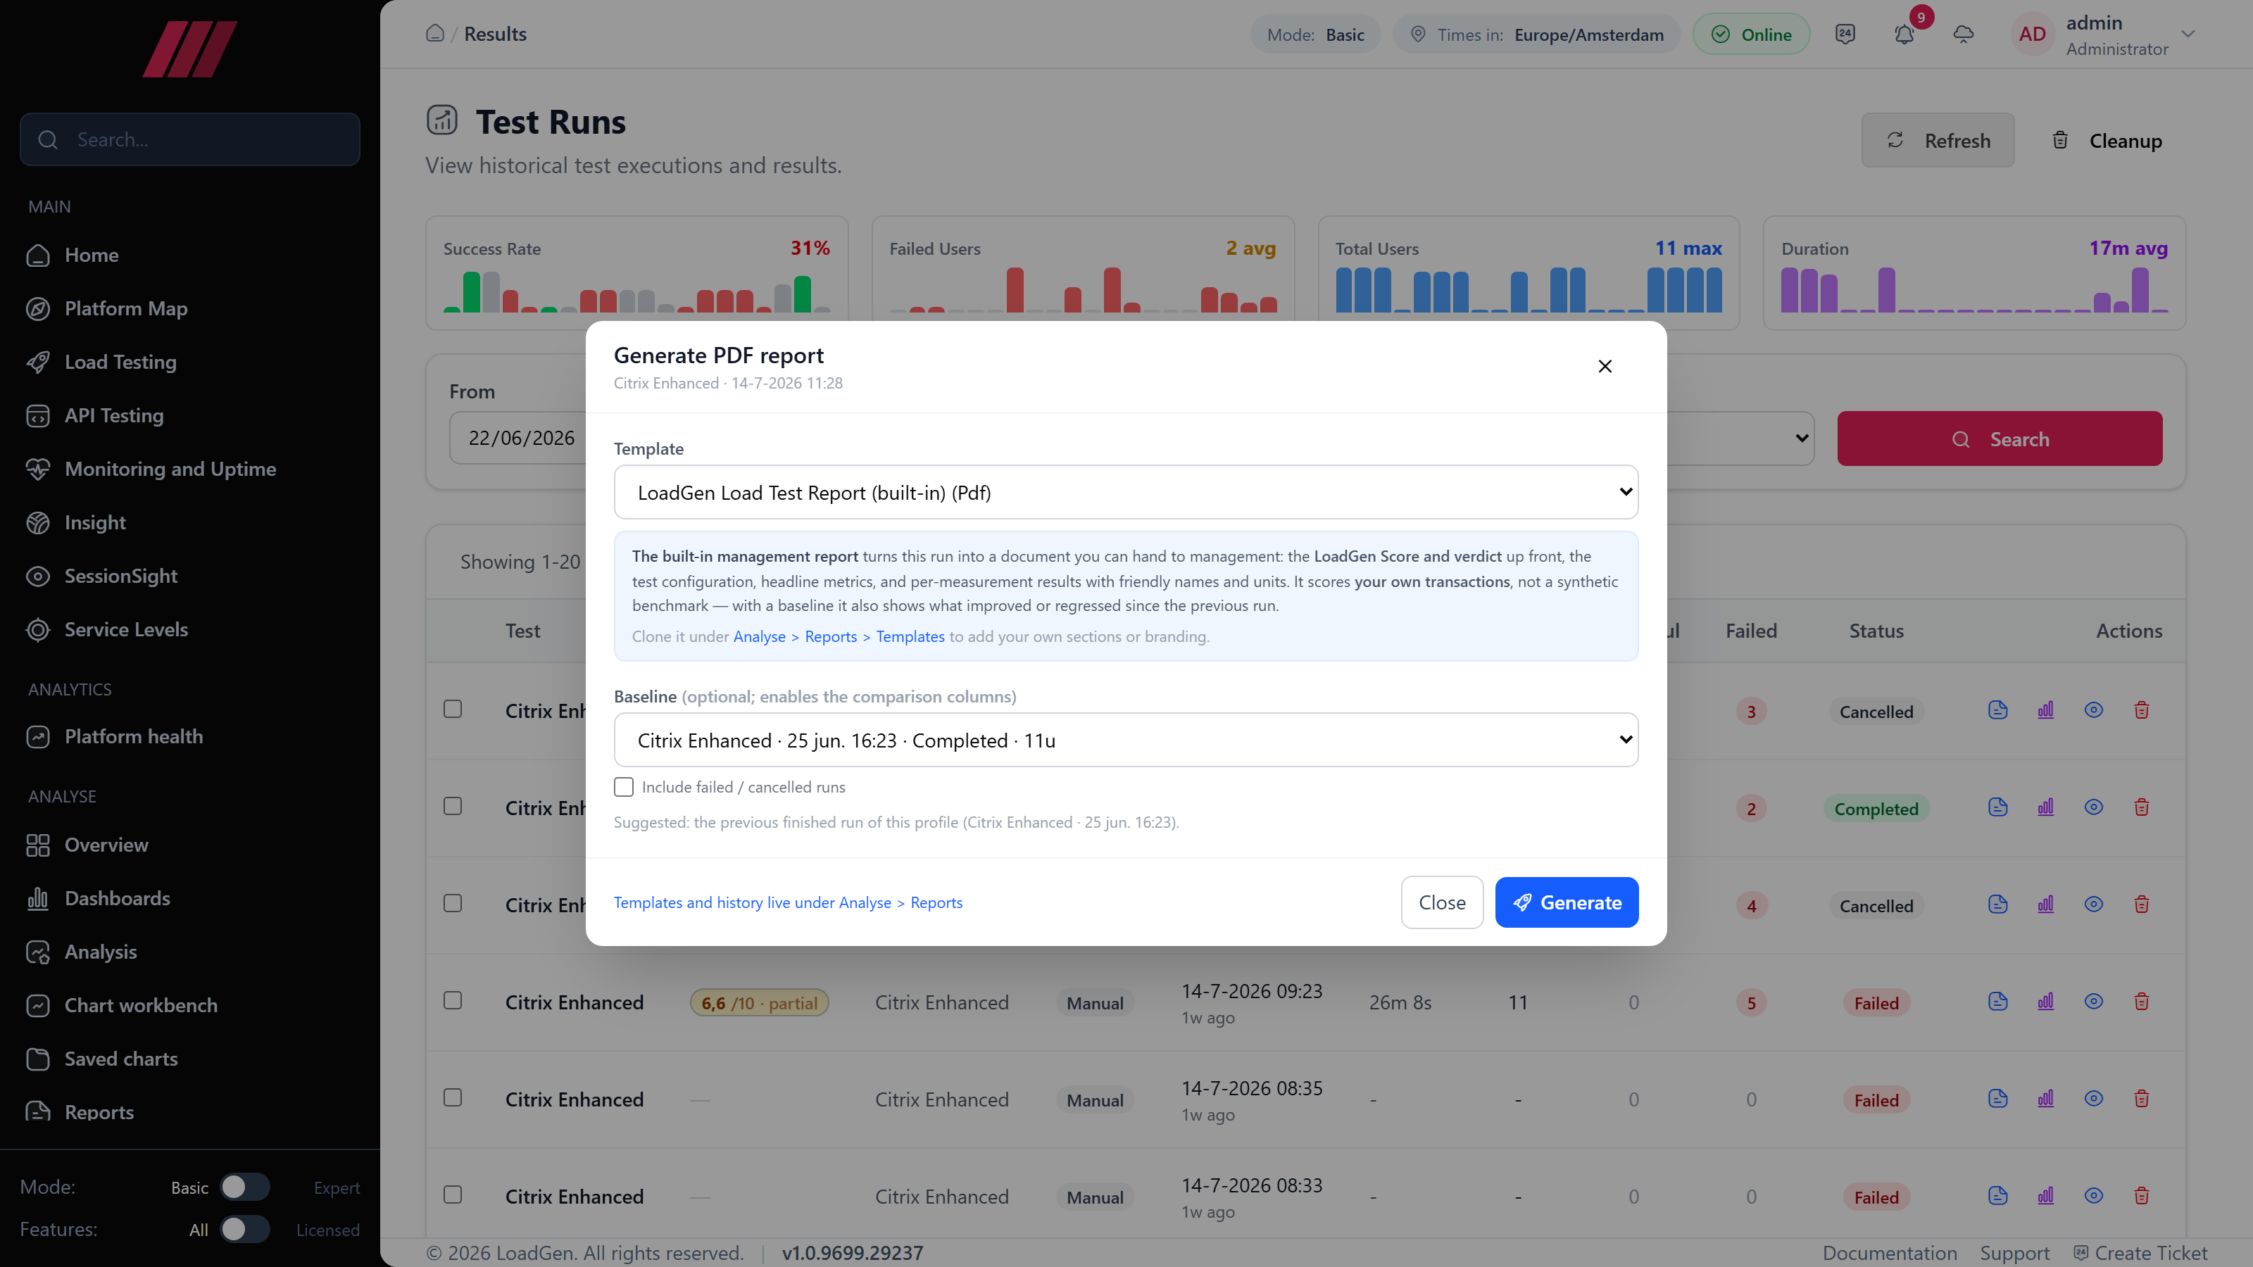Open the filter dropdown beside Search button
Viewport: 2253px width, 1267px height.
click(x=1740, y=438)
